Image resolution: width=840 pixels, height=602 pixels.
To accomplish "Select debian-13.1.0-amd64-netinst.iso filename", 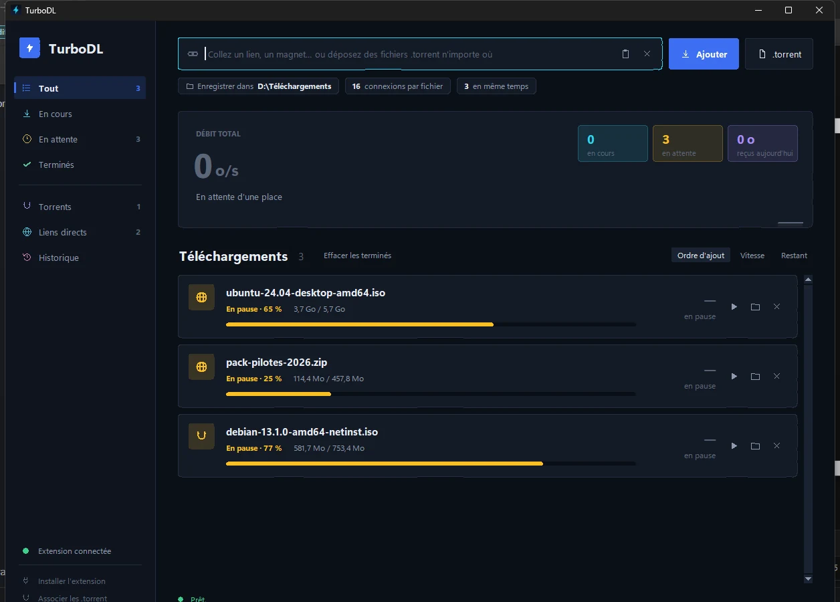I will (x=302, y=432).
